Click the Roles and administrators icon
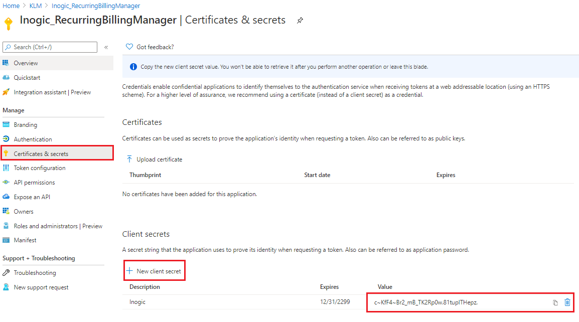 6,225
